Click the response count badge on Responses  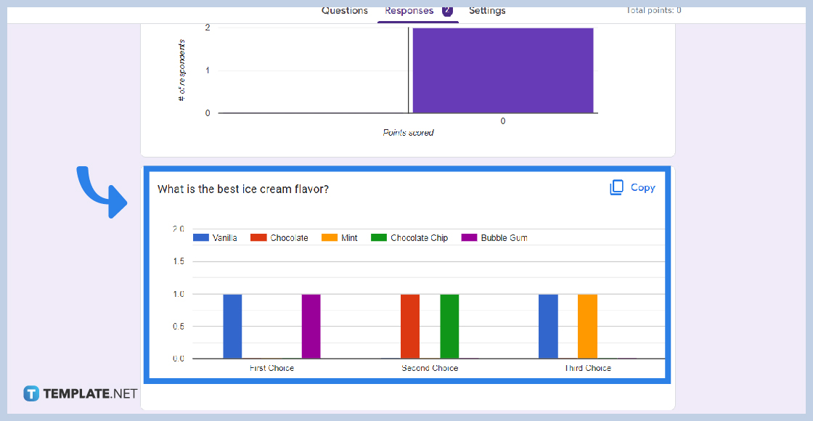tap(447, 10)
